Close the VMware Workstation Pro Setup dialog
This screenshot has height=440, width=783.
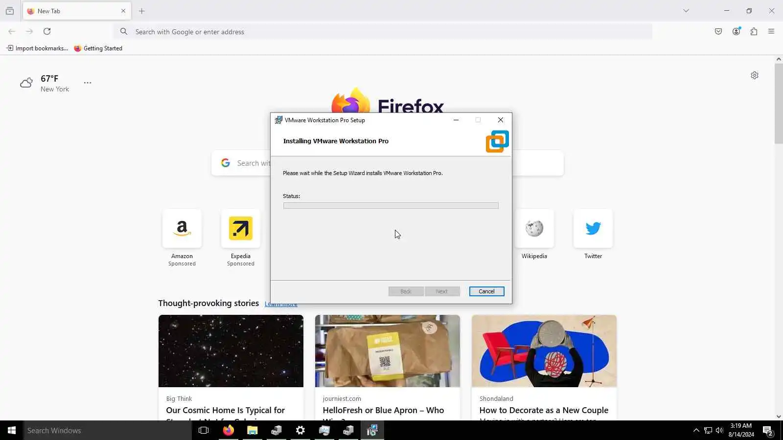coord(500,120)
